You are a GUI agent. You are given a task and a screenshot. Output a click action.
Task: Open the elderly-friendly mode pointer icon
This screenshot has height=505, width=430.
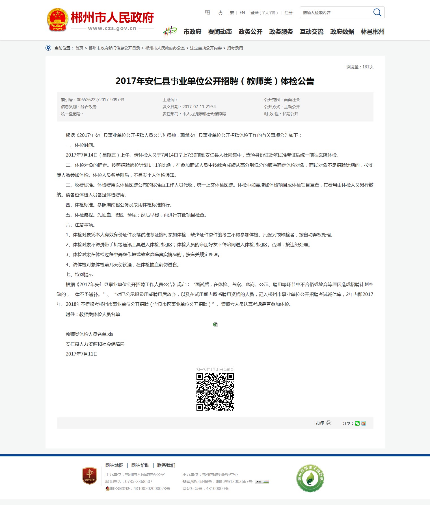point(208,13)
